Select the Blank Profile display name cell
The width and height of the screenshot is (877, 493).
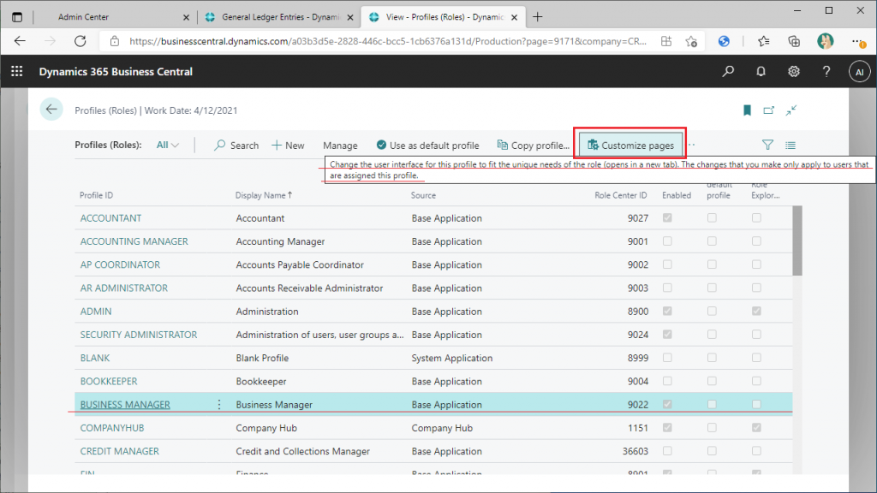click(x=262, y=358)
